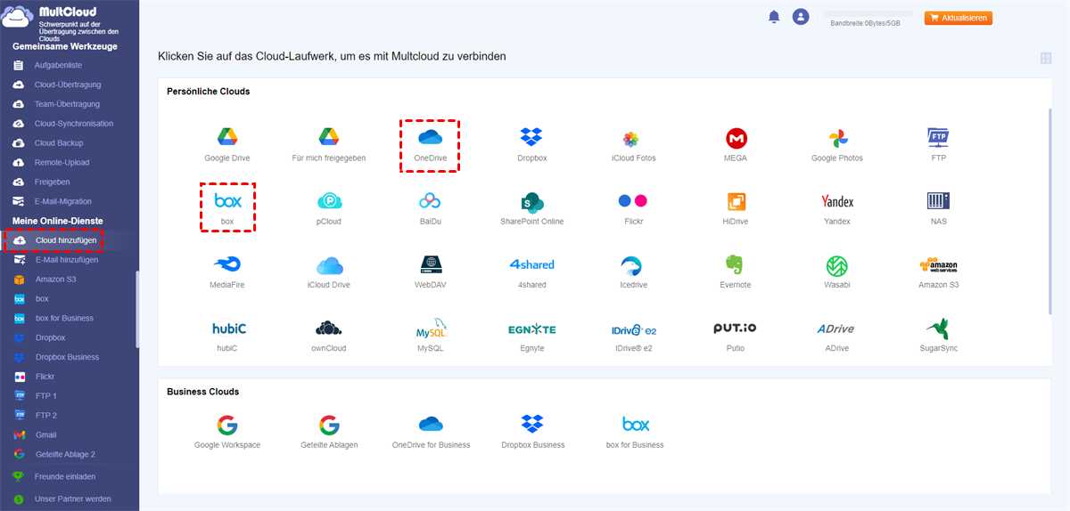Add the SugarSync cloud

[938, 336]
